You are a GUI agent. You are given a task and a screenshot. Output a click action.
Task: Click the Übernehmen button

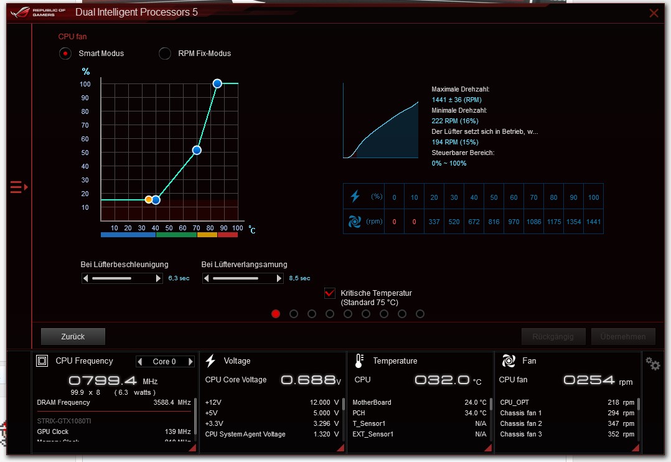[622, 337]
